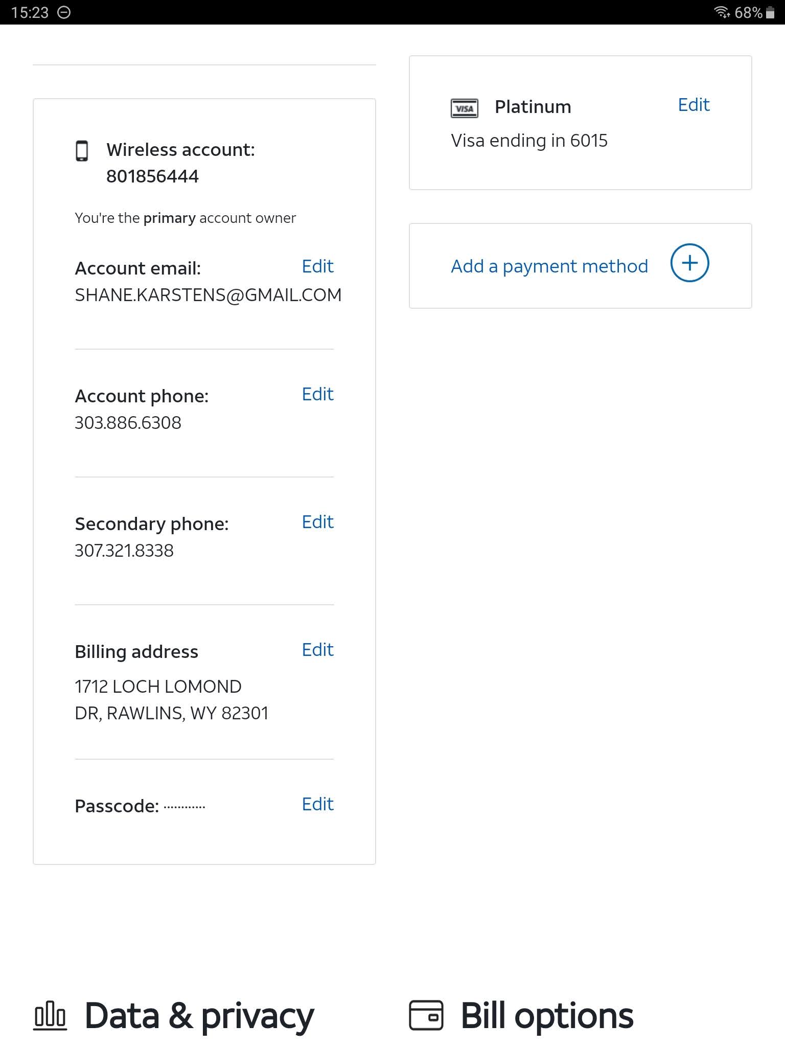The height and width of the screenshot is (1047, 785).
Task: Tap the do-not-disturb status bar icon
Action: pyautogui.click(x=64, y=12)
